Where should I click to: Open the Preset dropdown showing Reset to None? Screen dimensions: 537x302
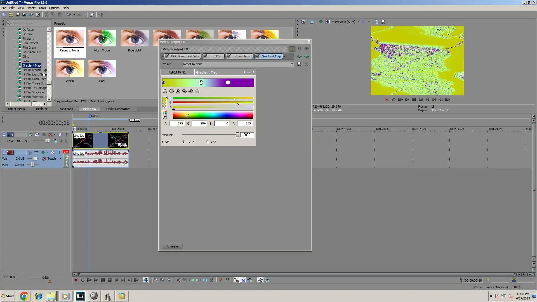tap(292, 64)
